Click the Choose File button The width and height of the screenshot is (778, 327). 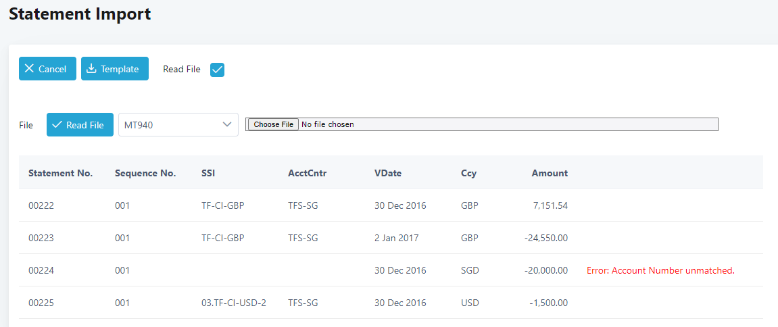tap(273, 124)
